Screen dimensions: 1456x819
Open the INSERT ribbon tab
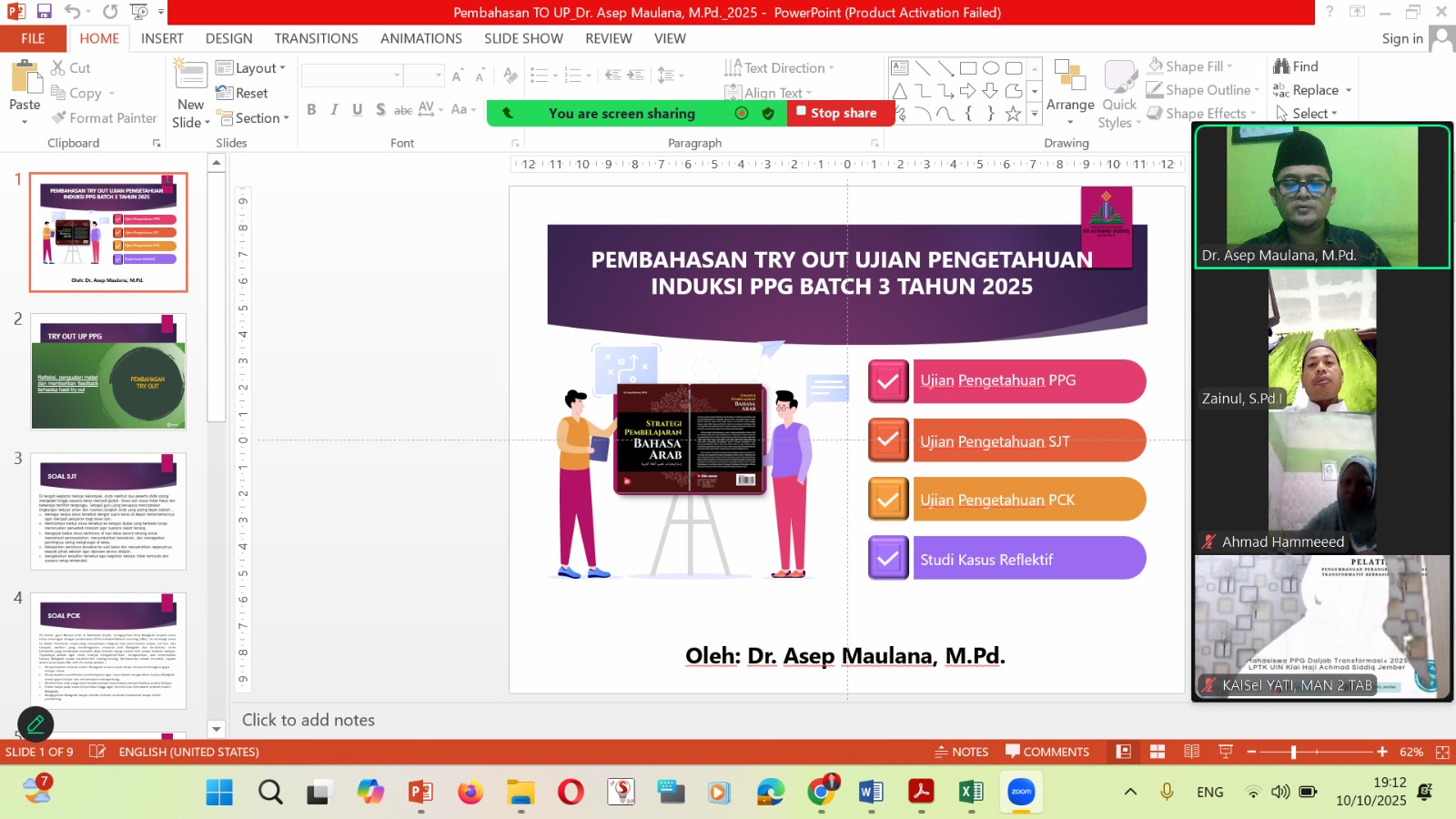tap(162, 38)
